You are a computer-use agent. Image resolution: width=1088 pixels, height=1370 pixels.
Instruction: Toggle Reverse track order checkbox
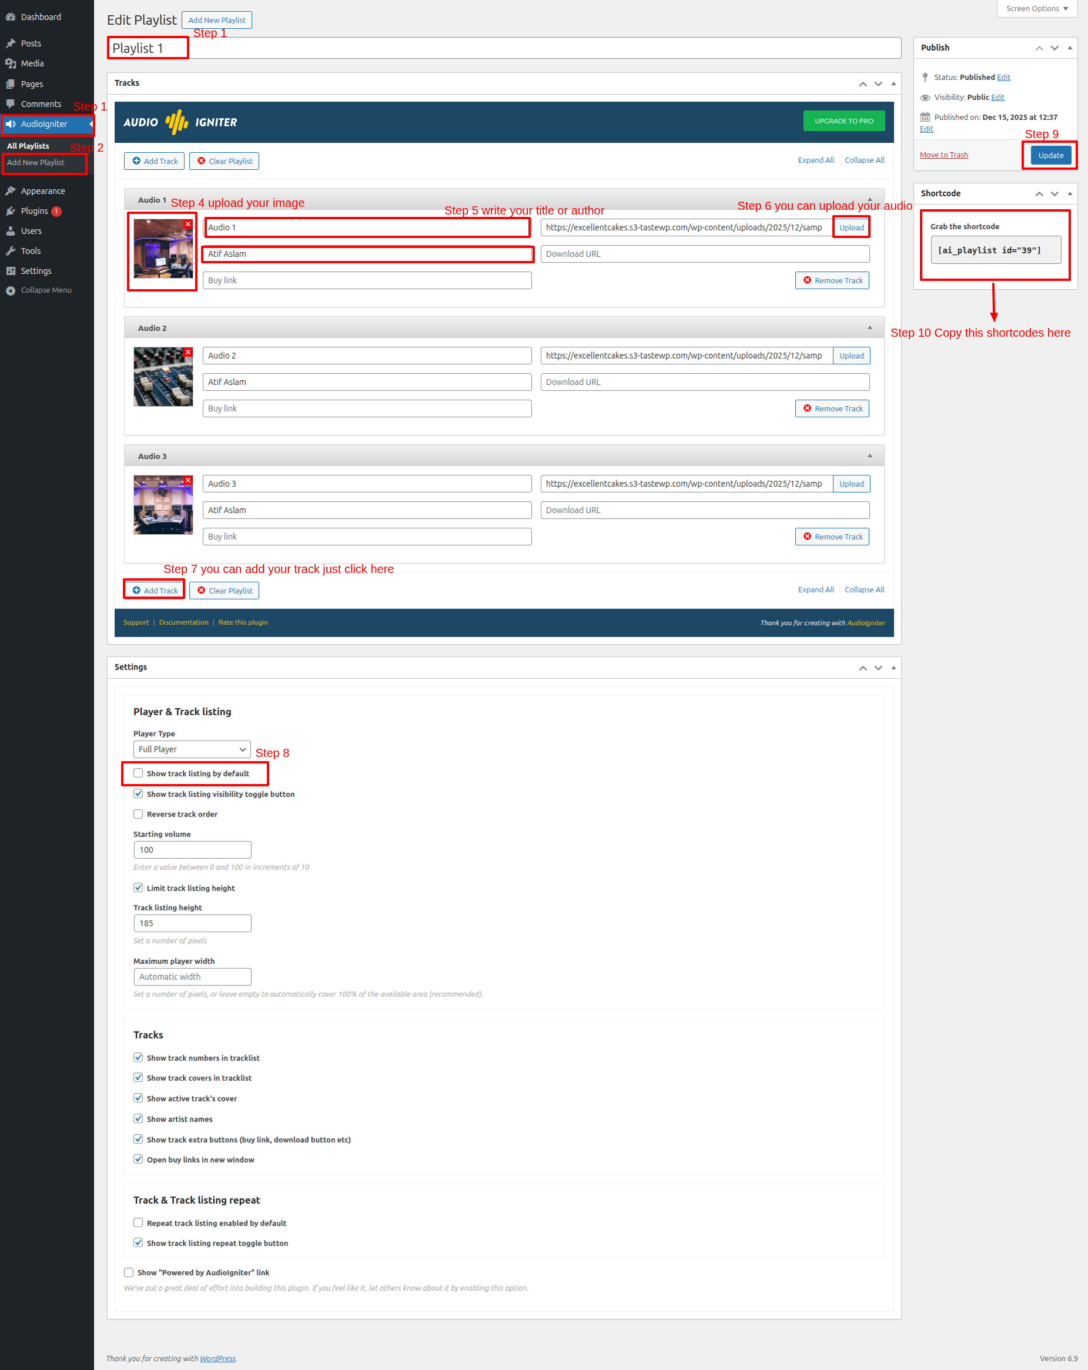(138, 814)
